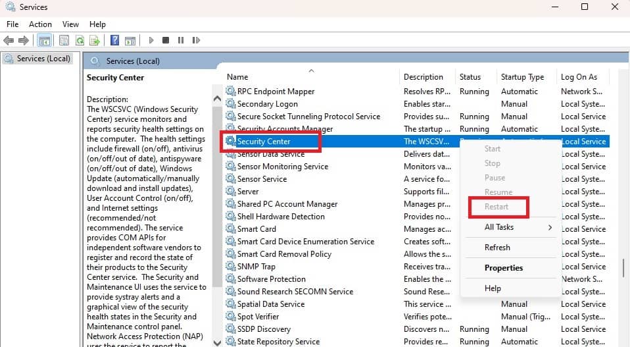
Task: Click gear icon beside Smart Card
Action: click(231, 228)
